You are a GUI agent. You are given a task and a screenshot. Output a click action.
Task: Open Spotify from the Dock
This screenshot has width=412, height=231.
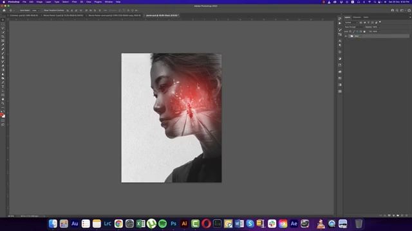(162, 224)
